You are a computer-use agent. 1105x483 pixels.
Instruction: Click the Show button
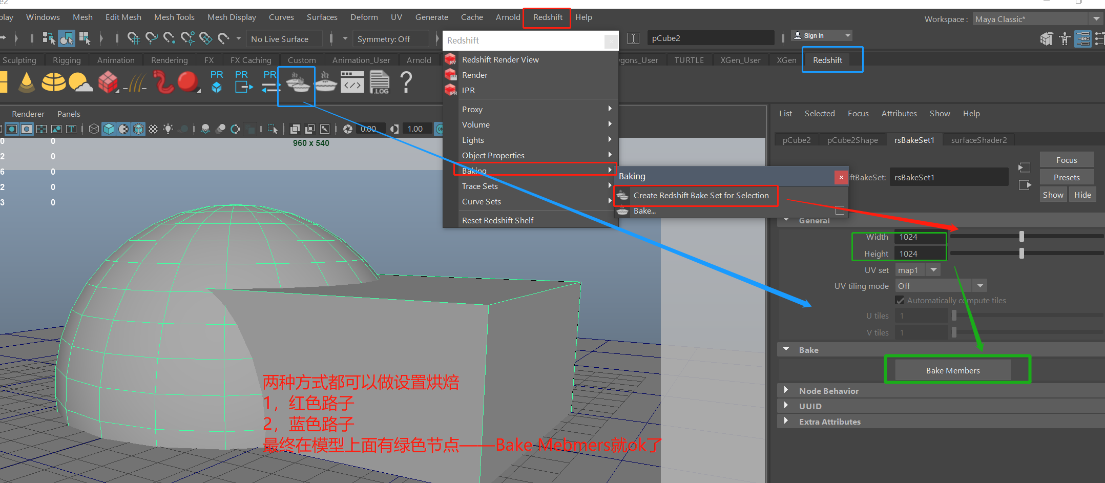pyautogui.click(x=1053, y=195)
